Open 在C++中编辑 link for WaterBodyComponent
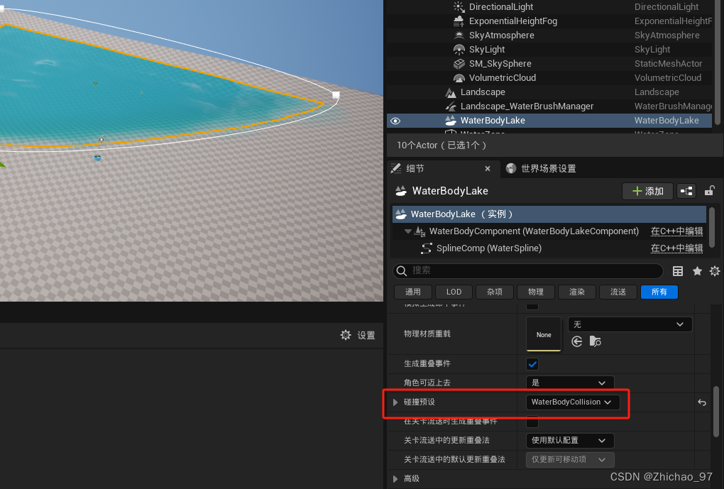This screenshot has width=724, height=489. 676,231
